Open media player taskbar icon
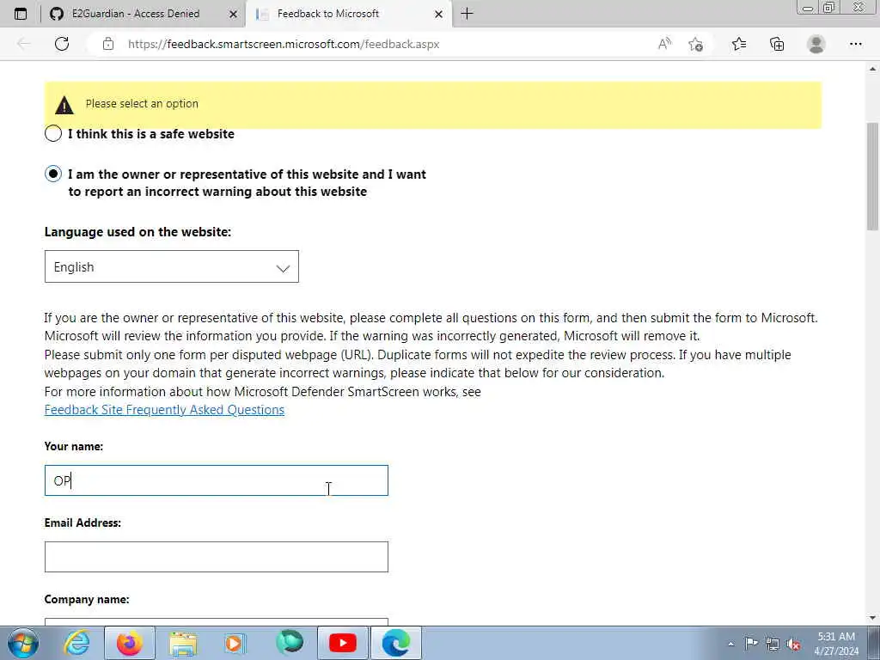Screen dimensions: 880x660 tap(235, 643)
